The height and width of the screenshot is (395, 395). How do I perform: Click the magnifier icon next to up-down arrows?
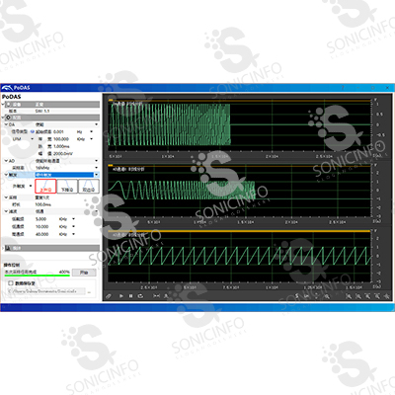(327, 296)
